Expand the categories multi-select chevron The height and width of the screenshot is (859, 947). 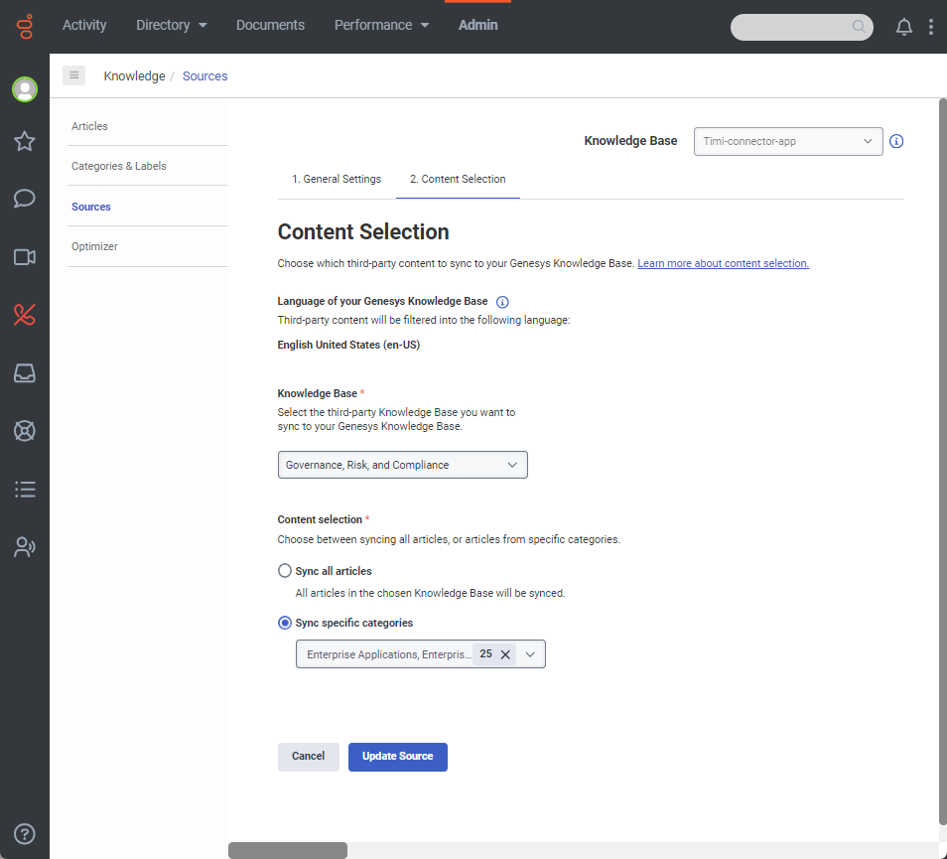[530, 654]
